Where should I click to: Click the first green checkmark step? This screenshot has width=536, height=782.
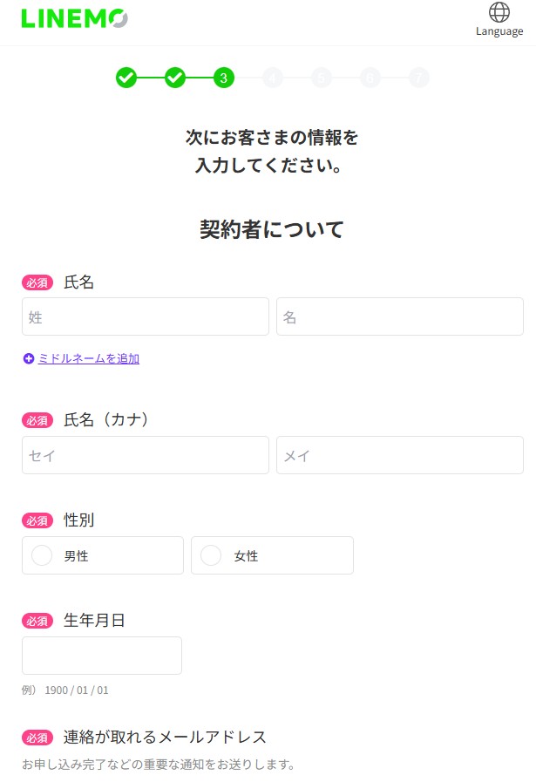click(126, 78)
